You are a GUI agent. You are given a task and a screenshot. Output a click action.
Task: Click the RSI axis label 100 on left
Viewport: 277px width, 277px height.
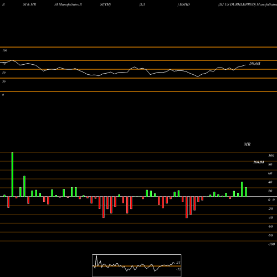(4, 50)
